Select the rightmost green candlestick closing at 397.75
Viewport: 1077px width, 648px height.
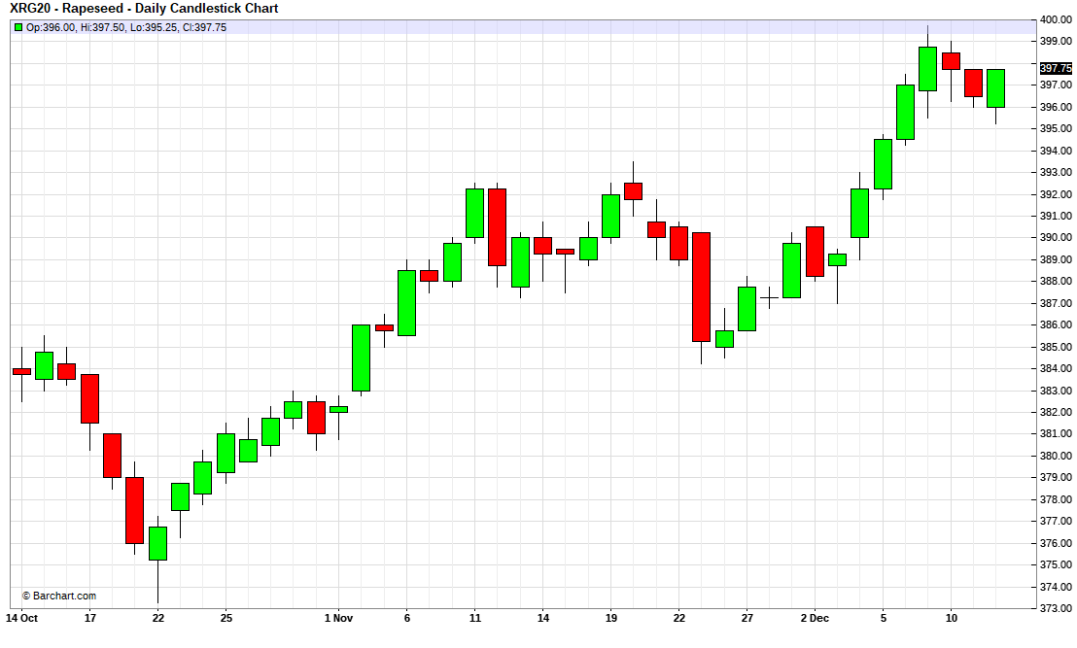tap(996, 88)
